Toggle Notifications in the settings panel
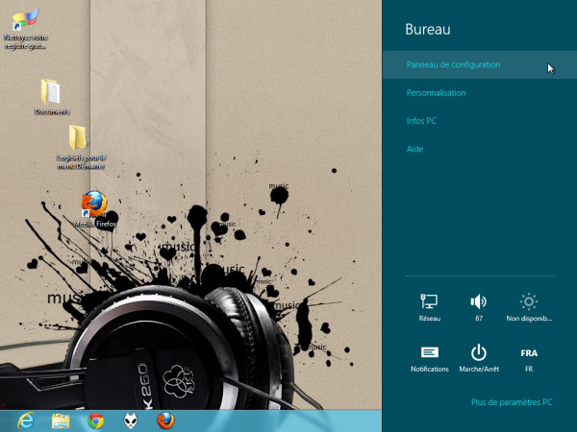This screenshot has width=577, height=432. point(430,358)
